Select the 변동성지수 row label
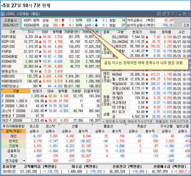 (10, 71)
